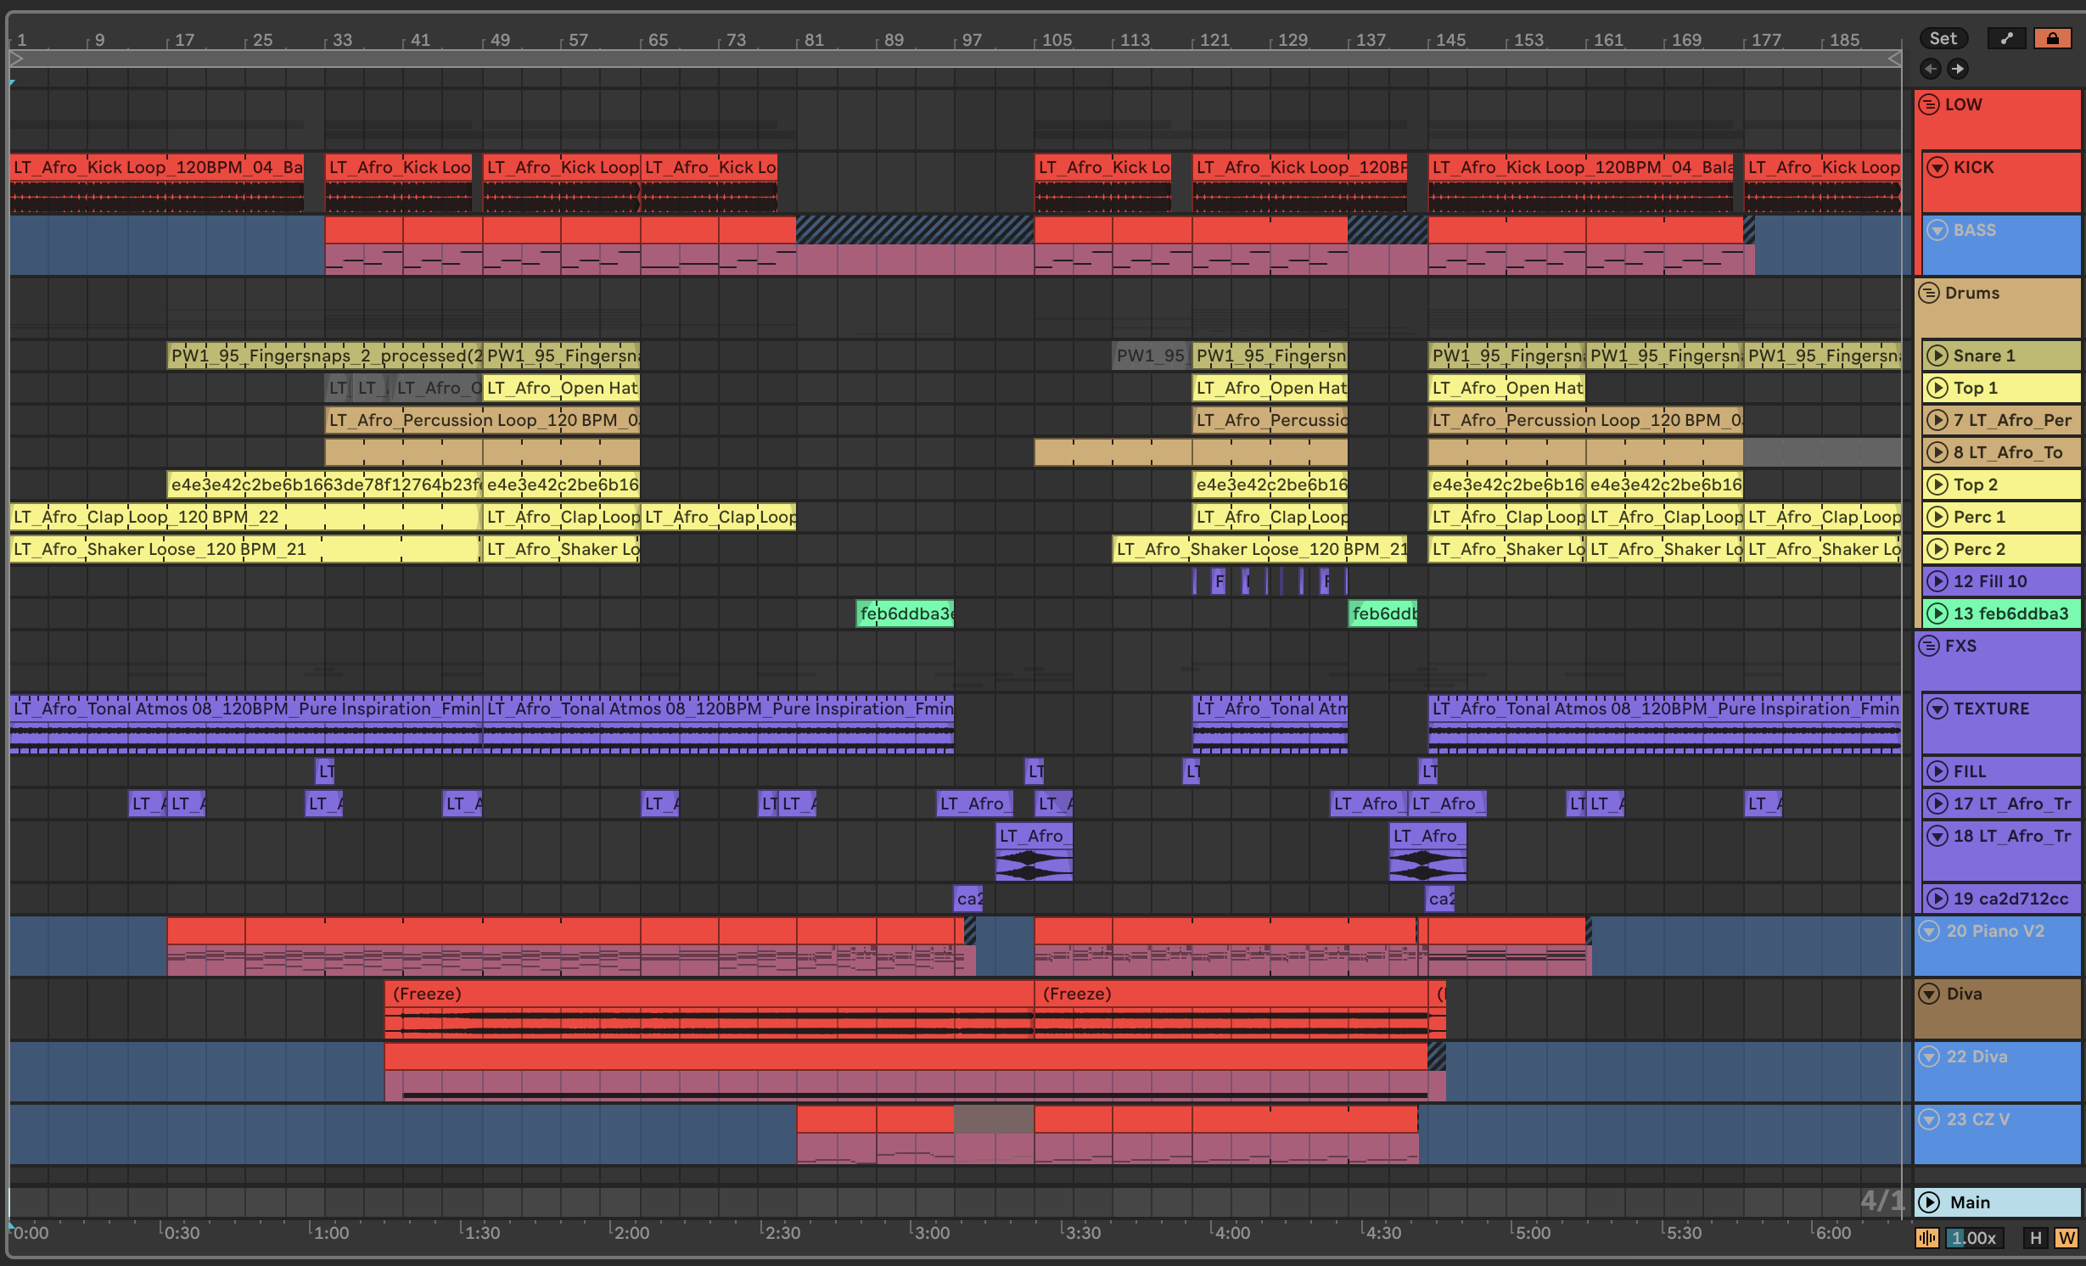The image size is (2086, 1266).
Task: Toggle the waveform zoom icon by 1.00x
Action: click(x=1926, y=1238)
